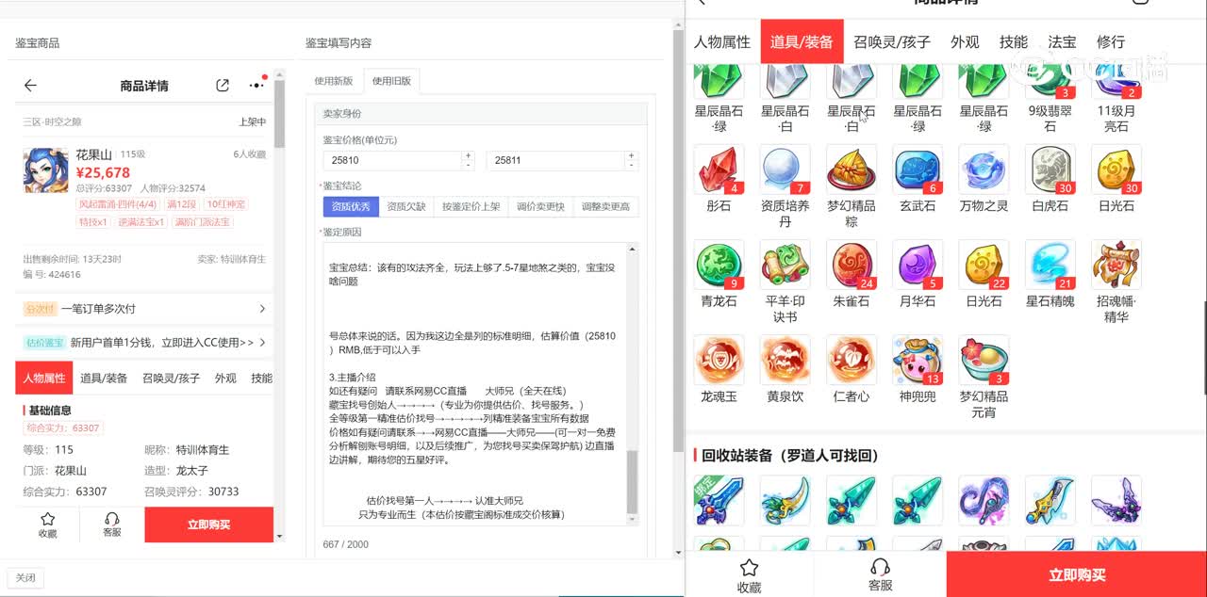Click the 收藏 star in the left panel
Viewport: 1207px width, 597px height.
pos(47,524)
